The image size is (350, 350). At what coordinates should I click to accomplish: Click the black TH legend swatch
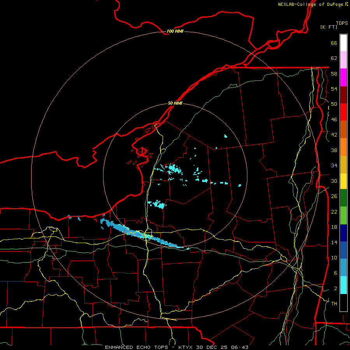pos(343,303)
